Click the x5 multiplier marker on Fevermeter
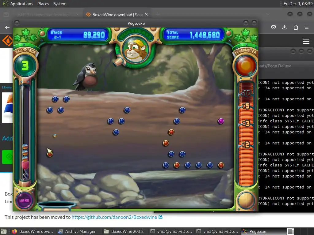The image size is (314, 235). tap(246, 106)
